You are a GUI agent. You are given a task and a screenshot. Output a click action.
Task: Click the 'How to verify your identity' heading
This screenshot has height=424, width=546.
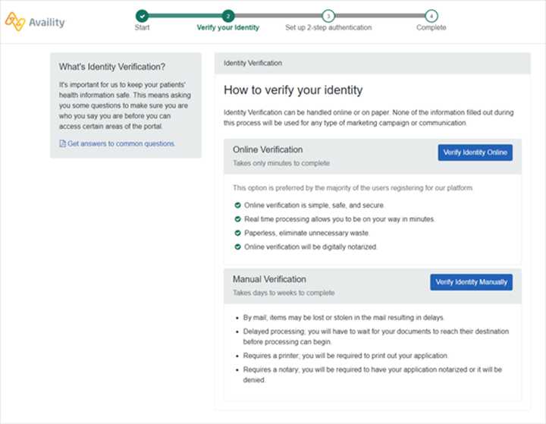293,90
